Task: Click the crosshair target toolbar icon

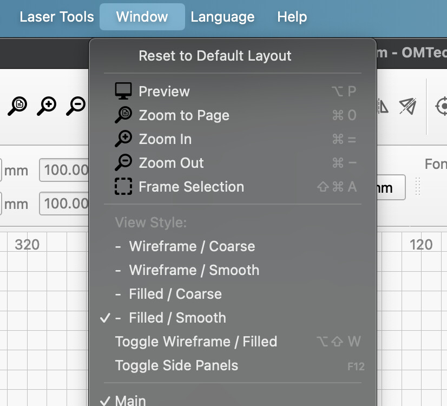Action: tap(442, 106)
